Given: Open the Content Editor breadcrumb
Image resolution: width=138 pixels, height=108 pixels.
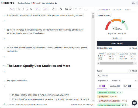Looking at the screenshot, I should [24, 3].
